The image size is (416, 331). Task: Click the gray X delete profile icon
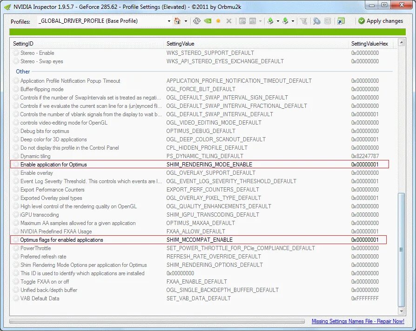(228, 21)
